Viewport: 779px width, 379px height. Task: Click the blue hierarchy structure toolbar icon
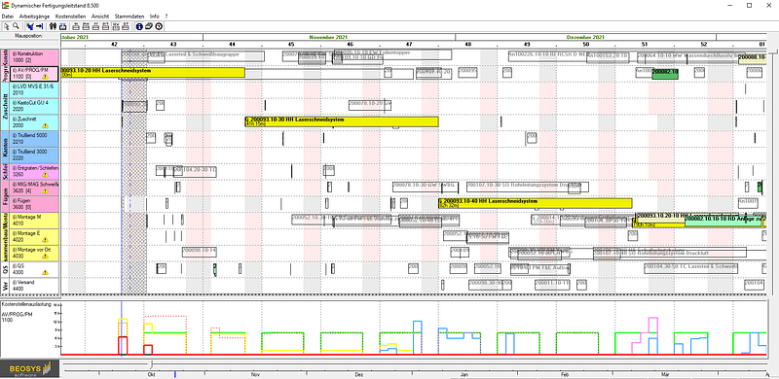(x=30, y=26)
